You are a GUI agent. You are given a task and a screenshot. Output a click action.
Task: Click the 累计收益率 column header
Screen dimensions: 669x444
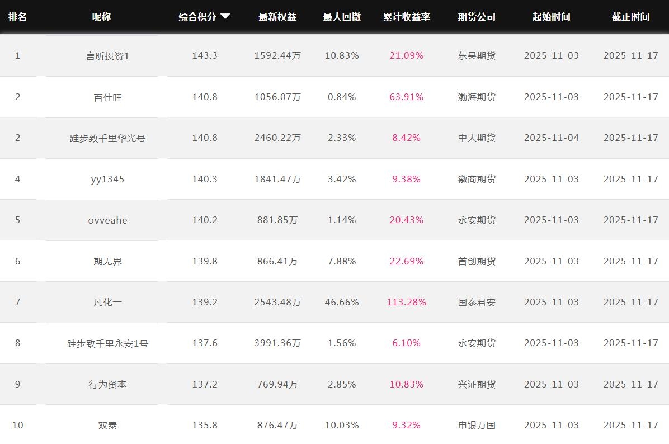406,17
